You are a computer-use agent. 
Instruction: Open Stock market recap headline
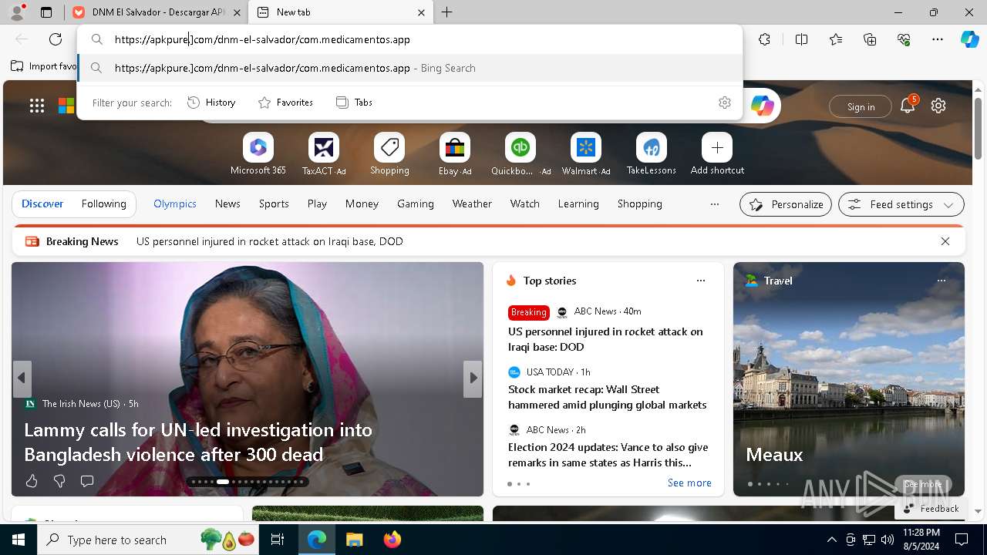[607, 397]
